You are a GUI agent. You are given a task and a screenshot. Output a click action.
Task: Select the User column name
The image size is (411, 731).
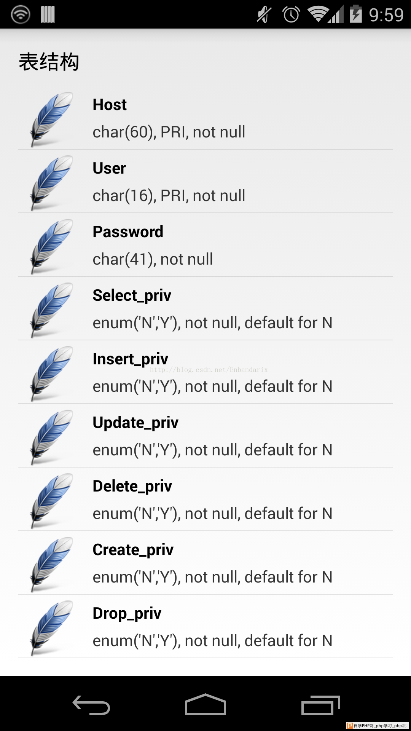click(x=109, y=168)
